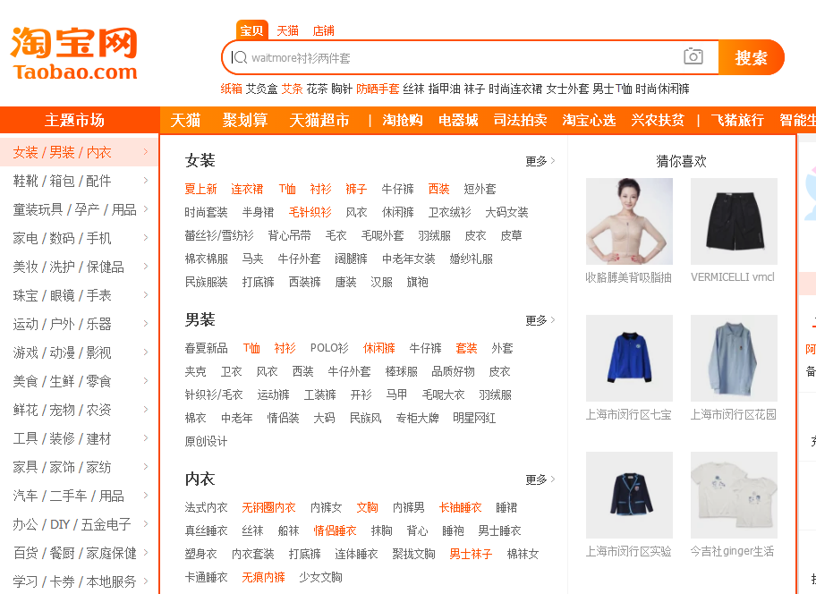Expand the 家电 / 数码 / 手机 category arrow
Screen dimensions: 816x594
click(146, 238)
